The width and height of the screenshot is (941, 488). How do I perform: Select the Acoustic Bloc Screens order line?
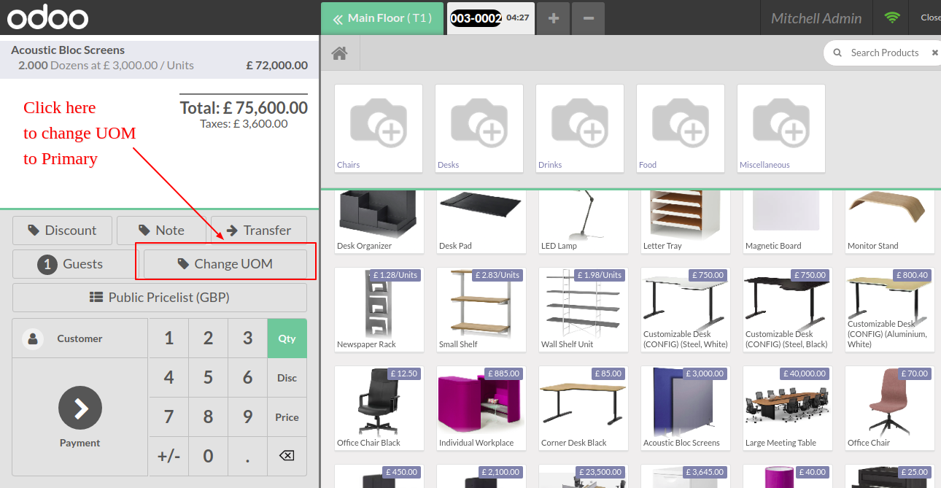pos(160,58)
